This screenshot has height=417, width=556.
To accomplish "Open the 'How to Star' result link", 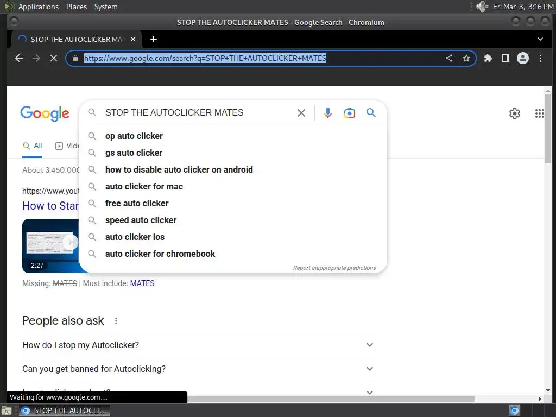I will (x=50, y=206).
